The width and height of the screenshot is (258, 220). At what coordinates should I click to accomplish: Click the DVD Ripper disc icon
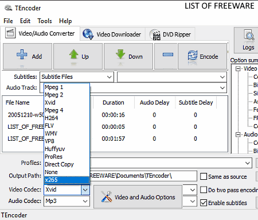[x=155, y=34]
